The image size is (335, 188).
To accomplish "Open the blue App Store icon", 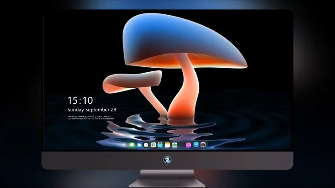I will coord(196,145).
